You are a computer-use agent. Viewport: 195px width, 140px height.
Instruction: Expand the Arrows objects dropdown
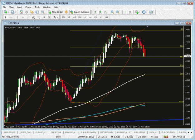tap(58, 17)
